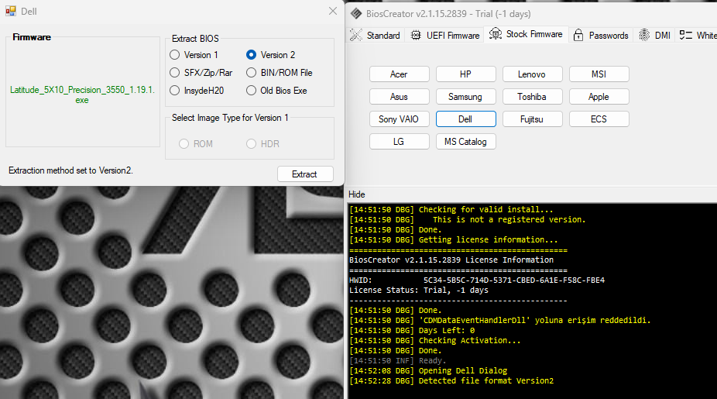Switch to the Passwords tab
The image size is (717, 399).
608,35
